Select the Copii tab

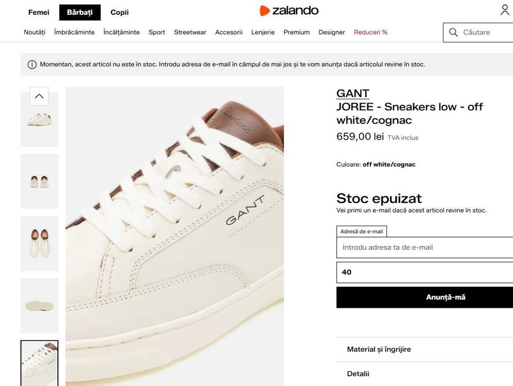(119, 12)
